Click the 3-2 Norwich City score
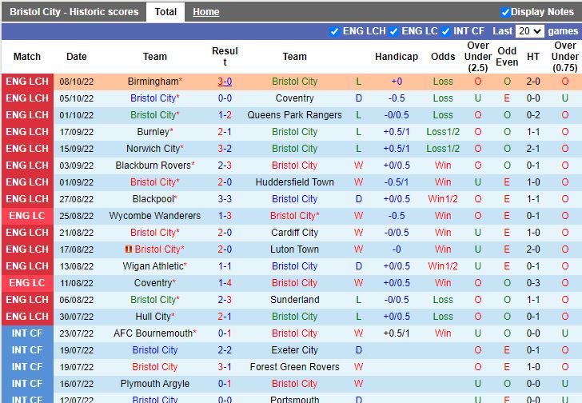 [225, 149]
